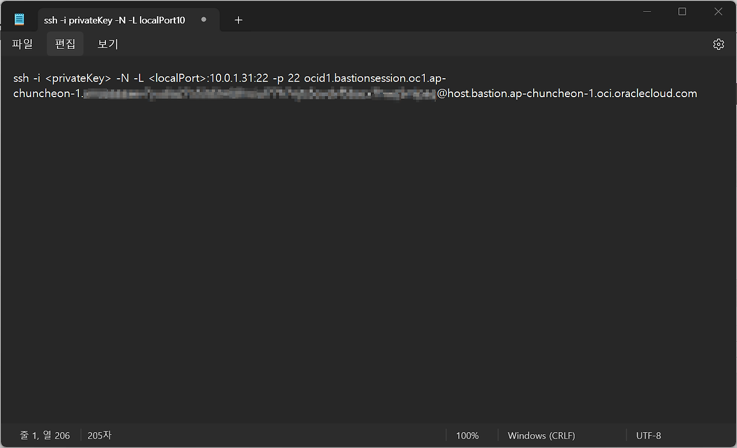The height and width of the screenshot is (448, 737).
Task: Click the 205자 character count
Action: pyautogui.click(x=100, y=435)
